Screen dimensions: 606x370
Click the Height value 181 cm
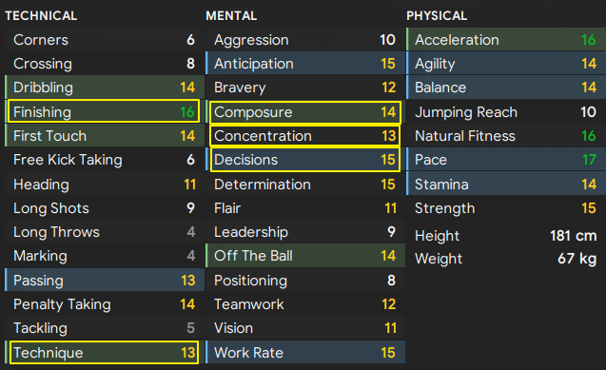coord(573,236)
